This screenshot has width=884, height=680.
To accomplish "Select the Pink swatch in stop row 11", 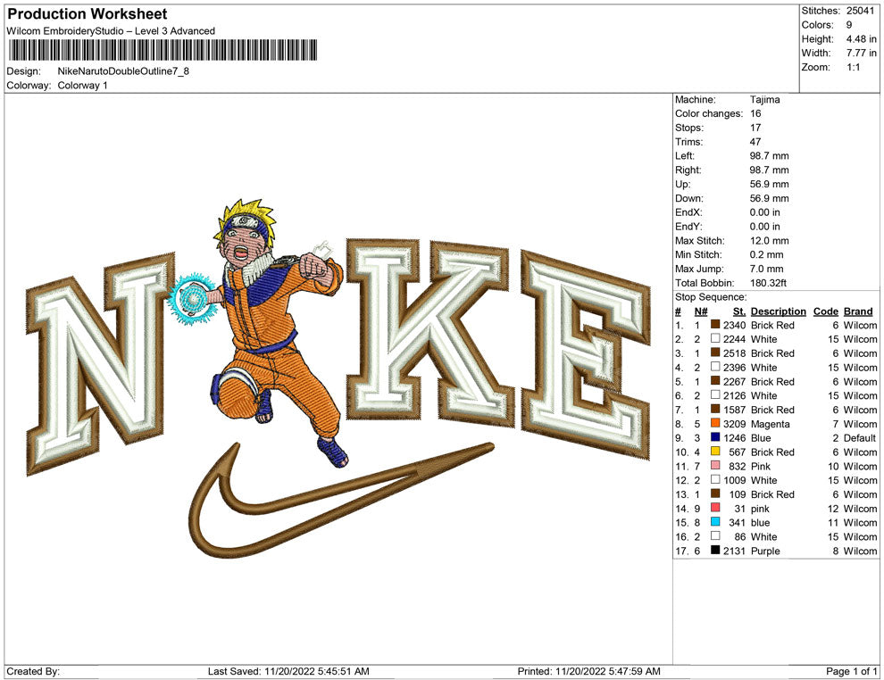I will [x=715, y=466].
